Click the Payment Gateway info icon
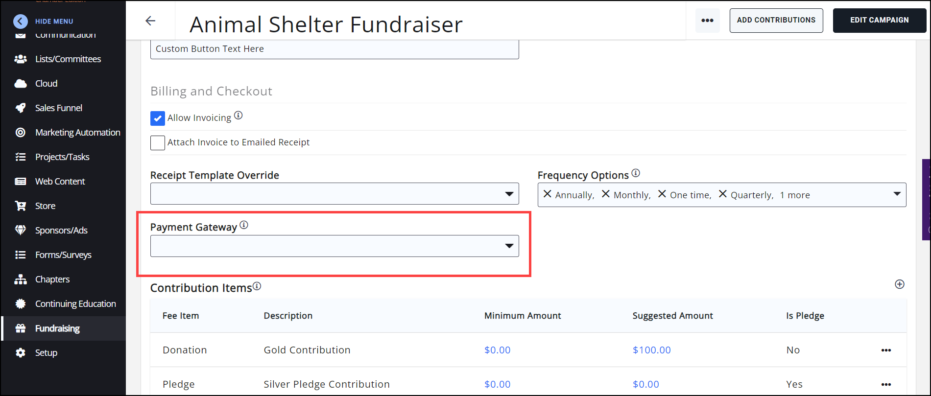931x396 pixels. (244, 225)
